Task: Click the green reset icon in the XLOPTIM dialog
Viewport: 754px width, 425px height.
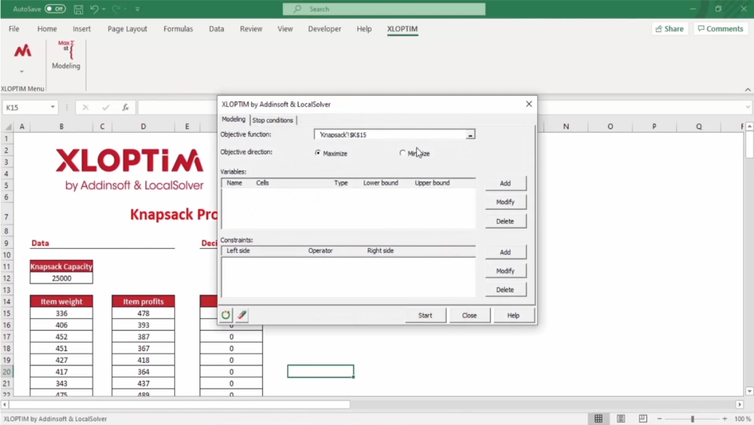Action: tap(225, 315)
